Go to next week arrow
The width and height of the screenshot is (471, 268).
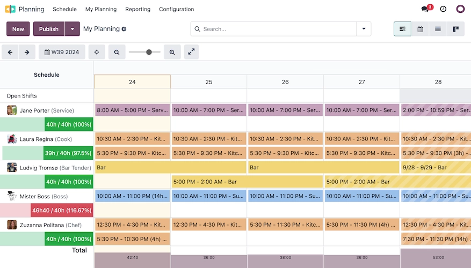(27, 52)
